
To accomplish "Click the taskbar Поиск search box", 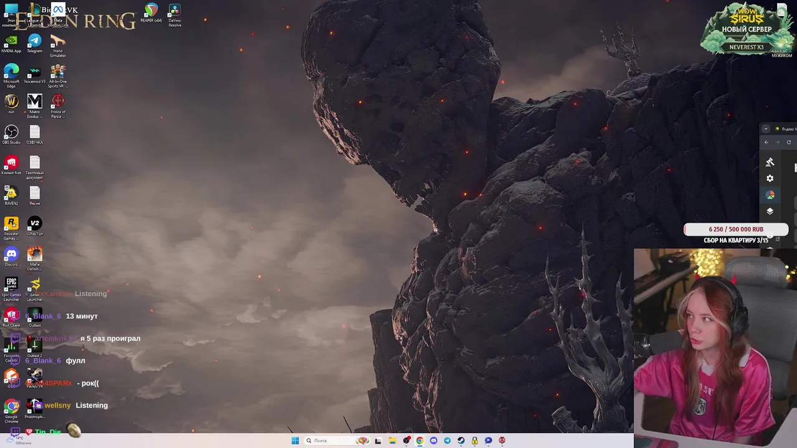I will [x=337, y=441].
